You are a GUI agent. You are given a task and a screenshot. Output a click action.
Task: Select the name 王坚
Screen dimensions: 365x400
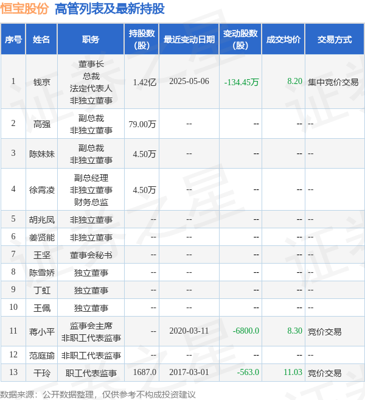click(x=42, y=255)
